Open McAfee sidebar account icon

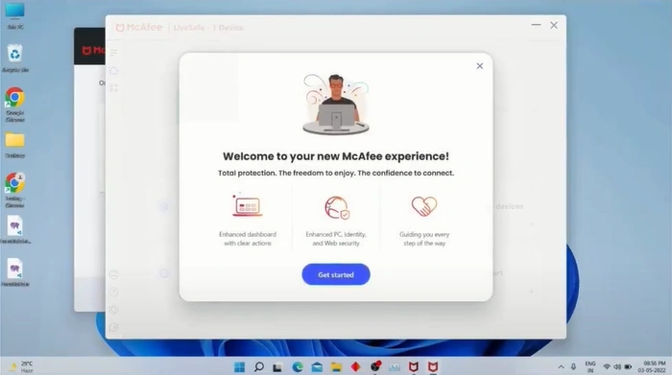coord(113,274)
